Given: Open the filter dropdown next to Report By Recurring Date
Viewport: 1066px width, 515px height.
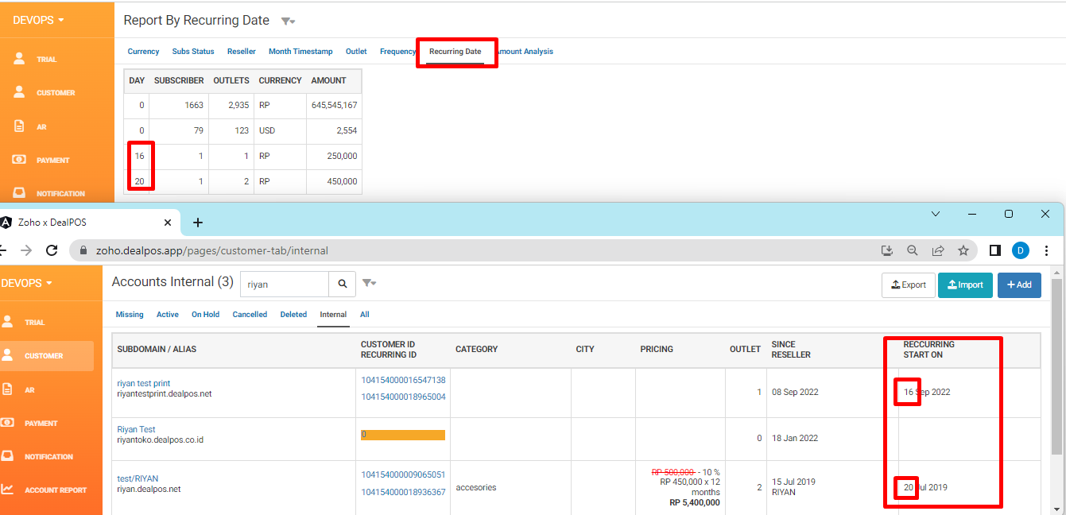Looking at the screenshot, I should tap(289, 21).
